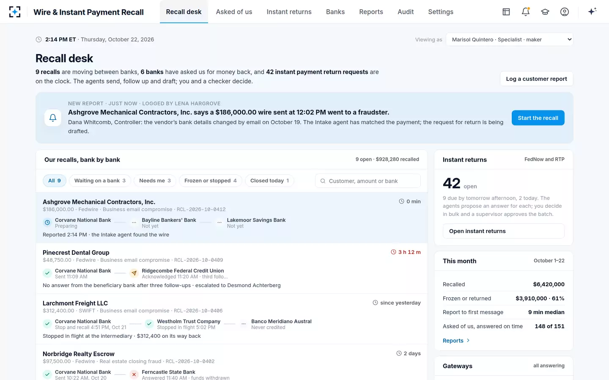Click the Bayline Bankers' Bank pending icon

[134, 223]
